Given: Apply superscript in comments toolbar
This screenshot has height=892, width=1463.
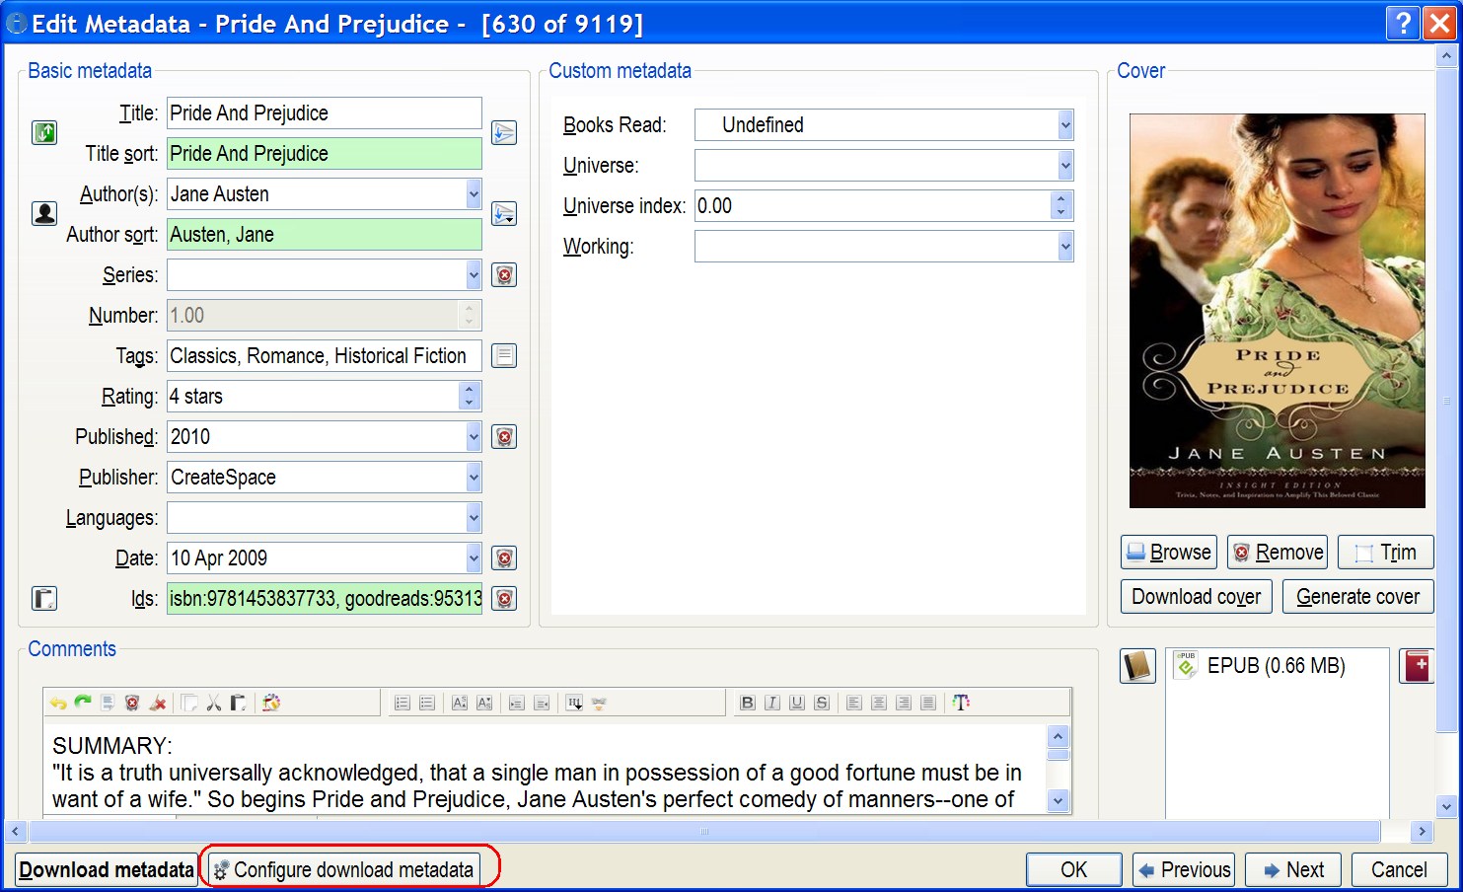Looking at the screenshot, I should pyautogui.click(x=459, y=703).
